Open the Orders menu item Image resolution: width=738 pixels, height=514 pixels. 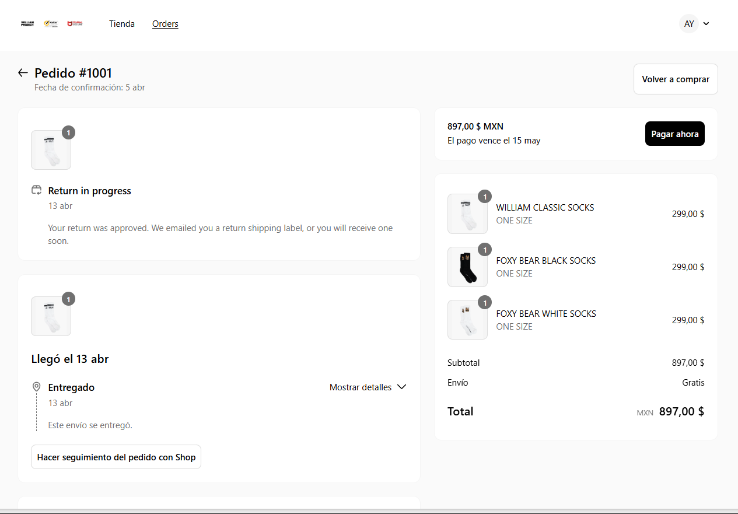(x=165, y=24)
